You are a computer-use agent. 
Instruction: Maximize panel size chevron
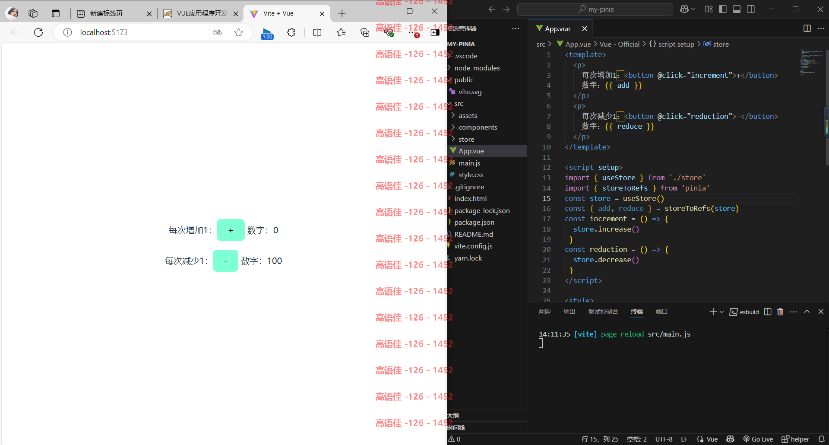(x=807, y=311)
